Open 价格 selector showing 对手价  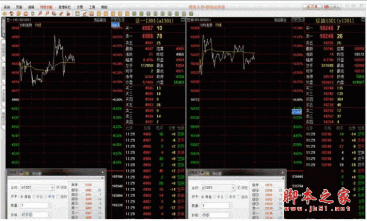coord(35,215)
